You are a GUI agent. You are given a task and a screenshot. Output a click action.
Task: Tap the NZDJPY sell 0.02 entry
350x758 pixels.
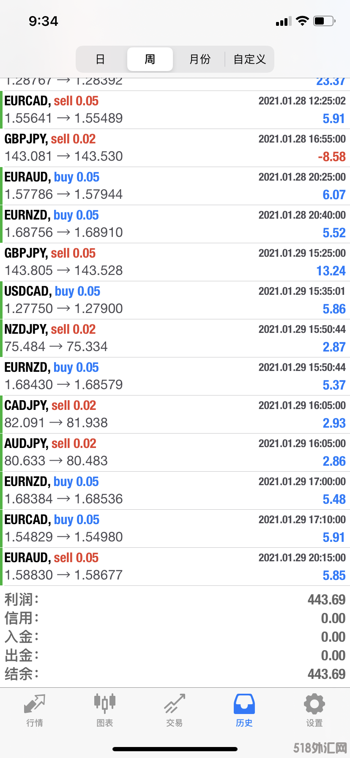pos(175,338)
